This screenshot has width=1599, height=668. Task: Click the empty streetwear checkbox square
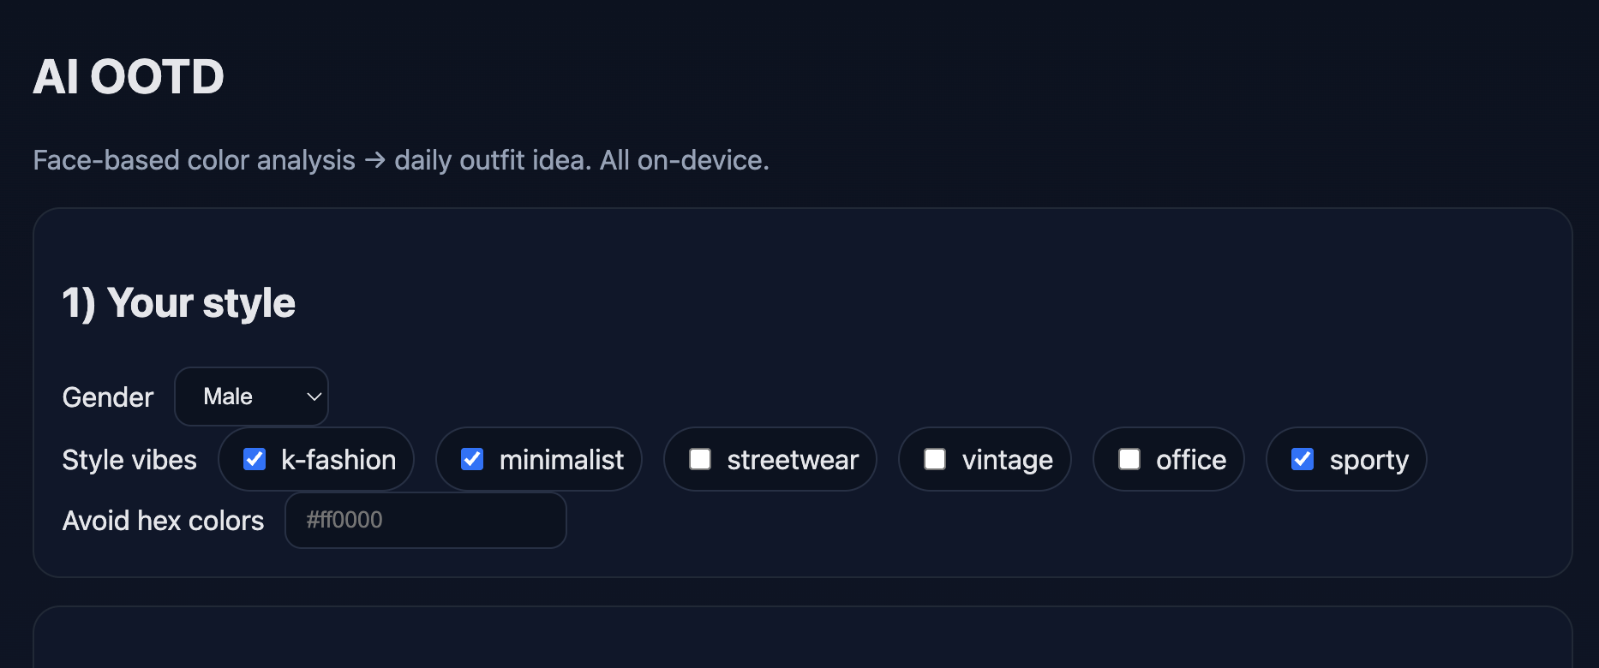click(701, 459)
